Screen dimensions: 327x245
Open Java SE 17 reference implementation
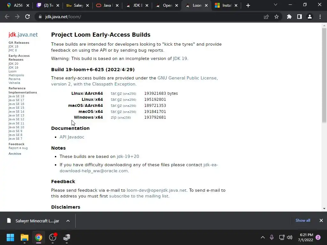(x=16, y=100)
